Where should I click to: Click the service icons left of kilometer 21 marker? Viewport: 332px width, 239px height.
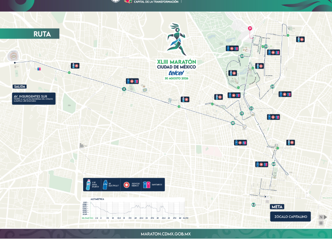[232, 48]
